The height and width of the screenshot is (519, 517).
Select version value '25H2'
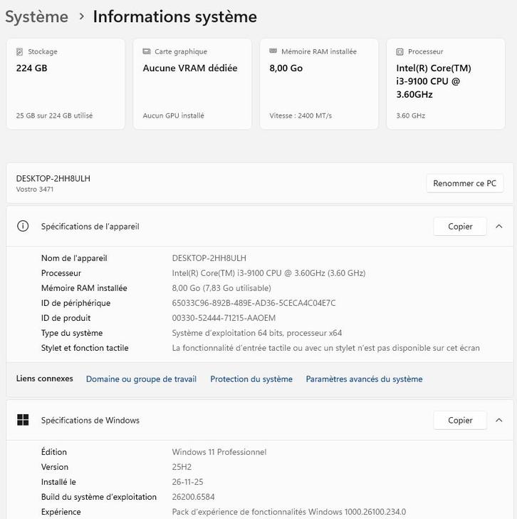pyautogui.click(x=182, y=467)
